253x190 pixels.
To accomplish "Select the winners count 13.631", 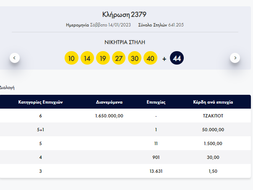I will coord(156,171).
